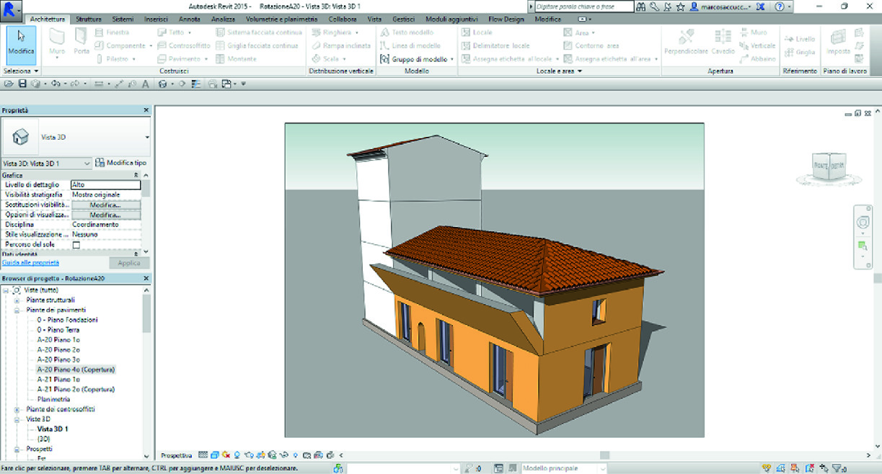Select the Modifica arrow tool

(x=21, y=44)
